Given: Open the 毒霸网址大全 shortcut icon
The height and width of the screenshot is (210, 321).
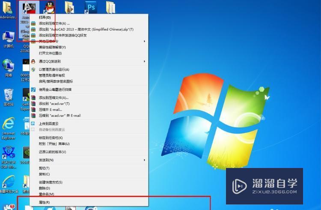Looking at the screenshot, I should pos(9,184).
